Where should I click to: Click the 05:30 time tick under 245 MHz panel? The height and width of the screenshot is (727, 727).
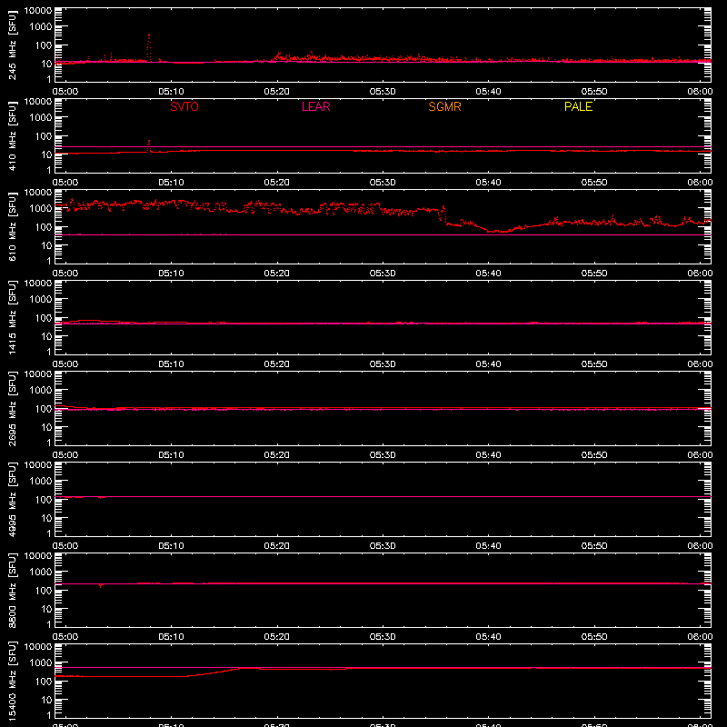point(383,92)
